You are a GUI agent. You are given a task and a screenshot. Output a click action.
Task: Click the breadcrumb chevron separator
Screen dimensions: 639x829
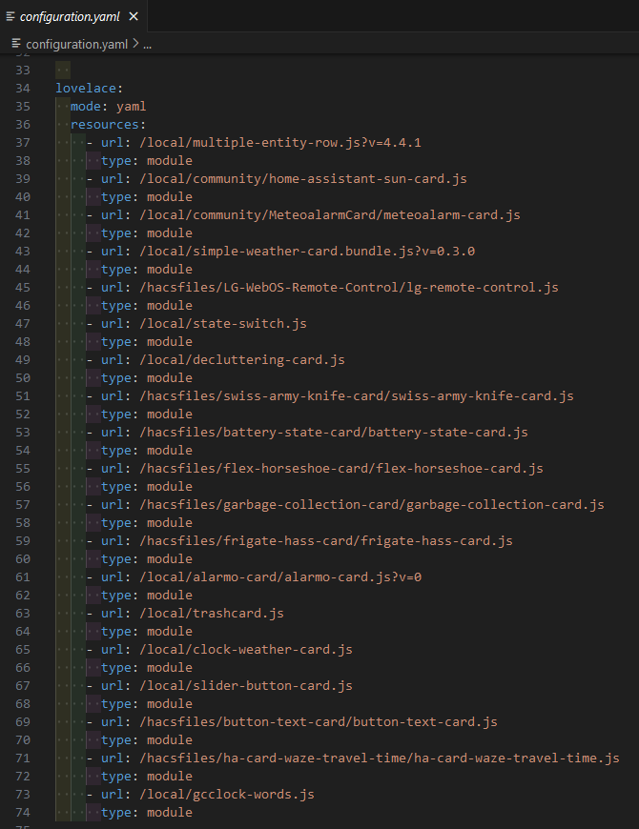136,43
